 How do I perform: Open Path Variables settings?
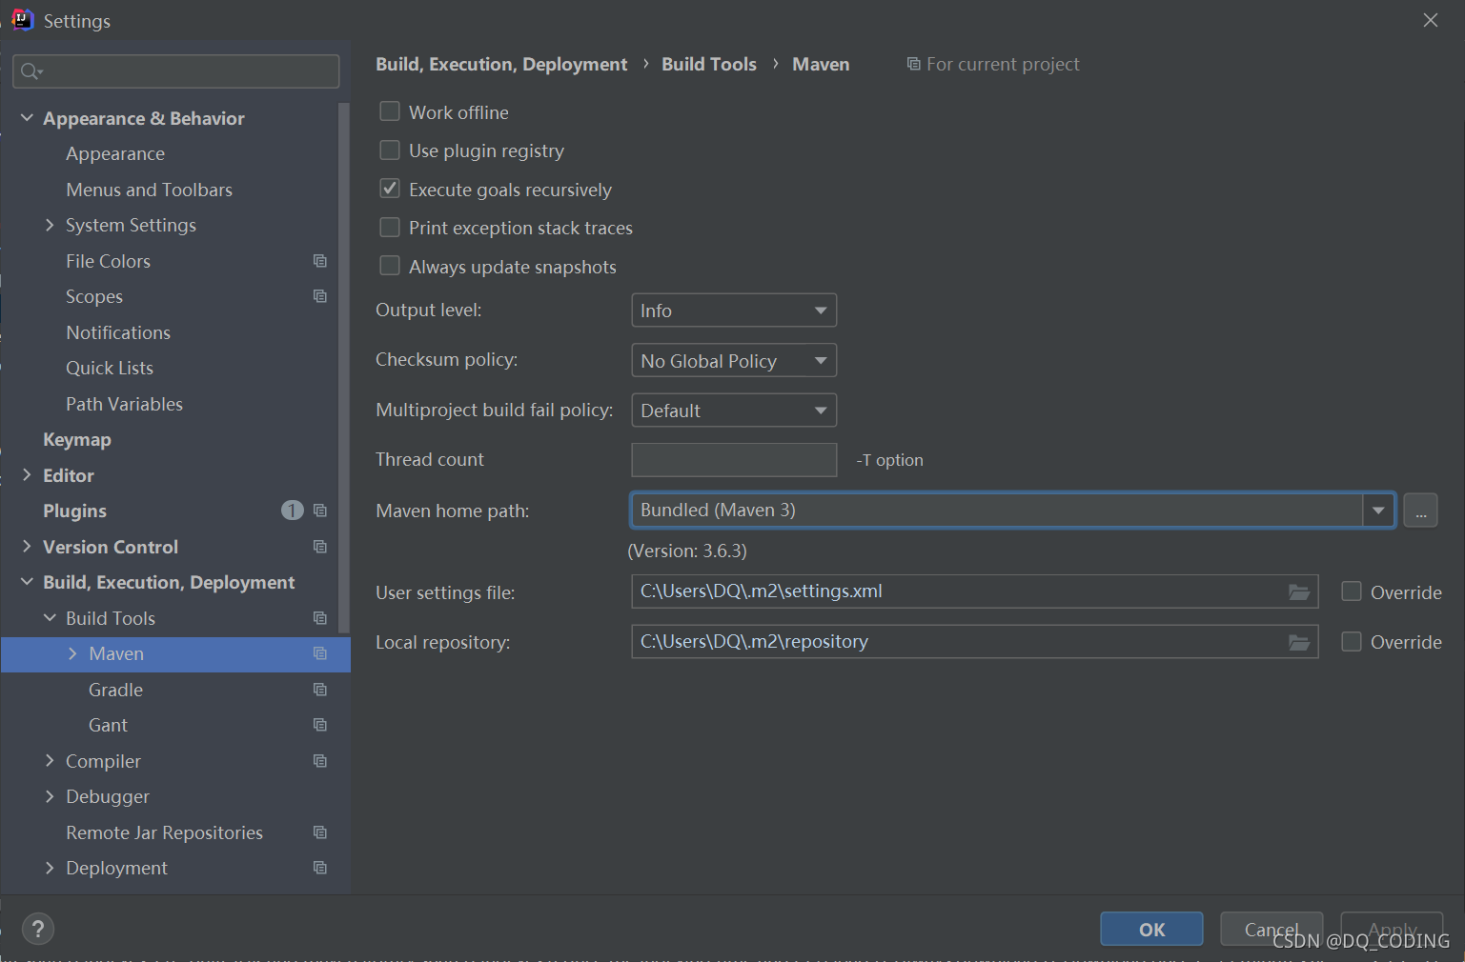coord(124,404)
